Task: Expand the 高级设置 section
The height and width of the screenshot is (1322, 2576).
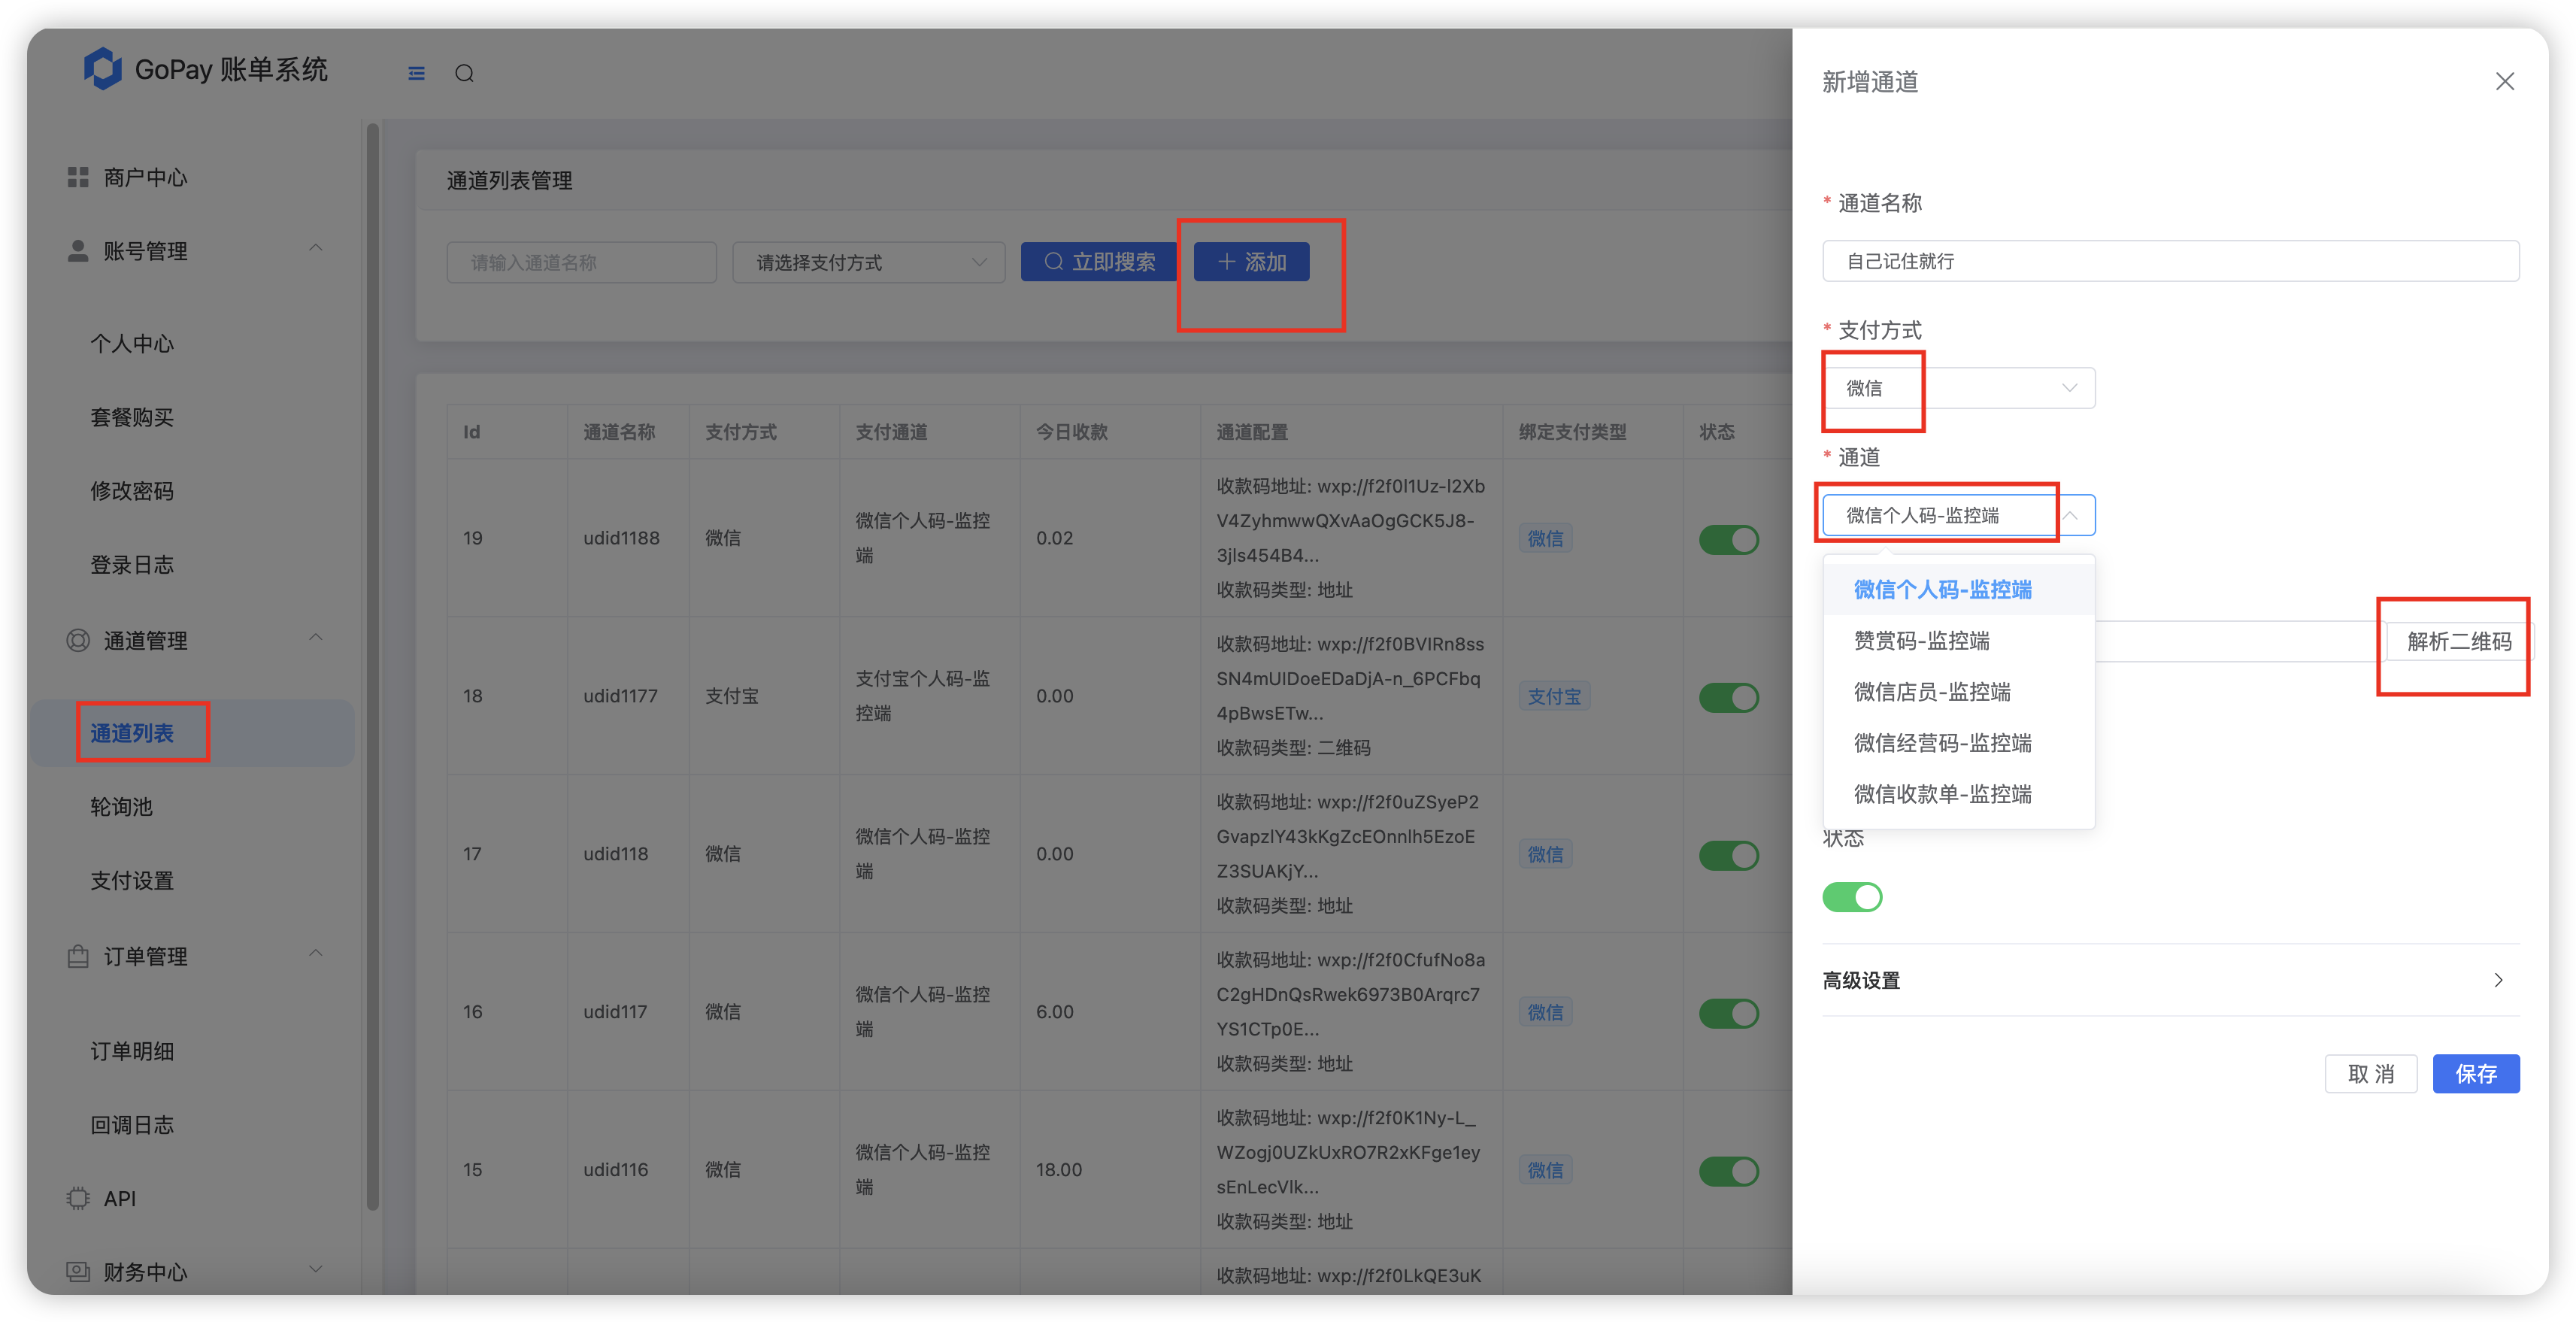Action: pos(2170,980)
